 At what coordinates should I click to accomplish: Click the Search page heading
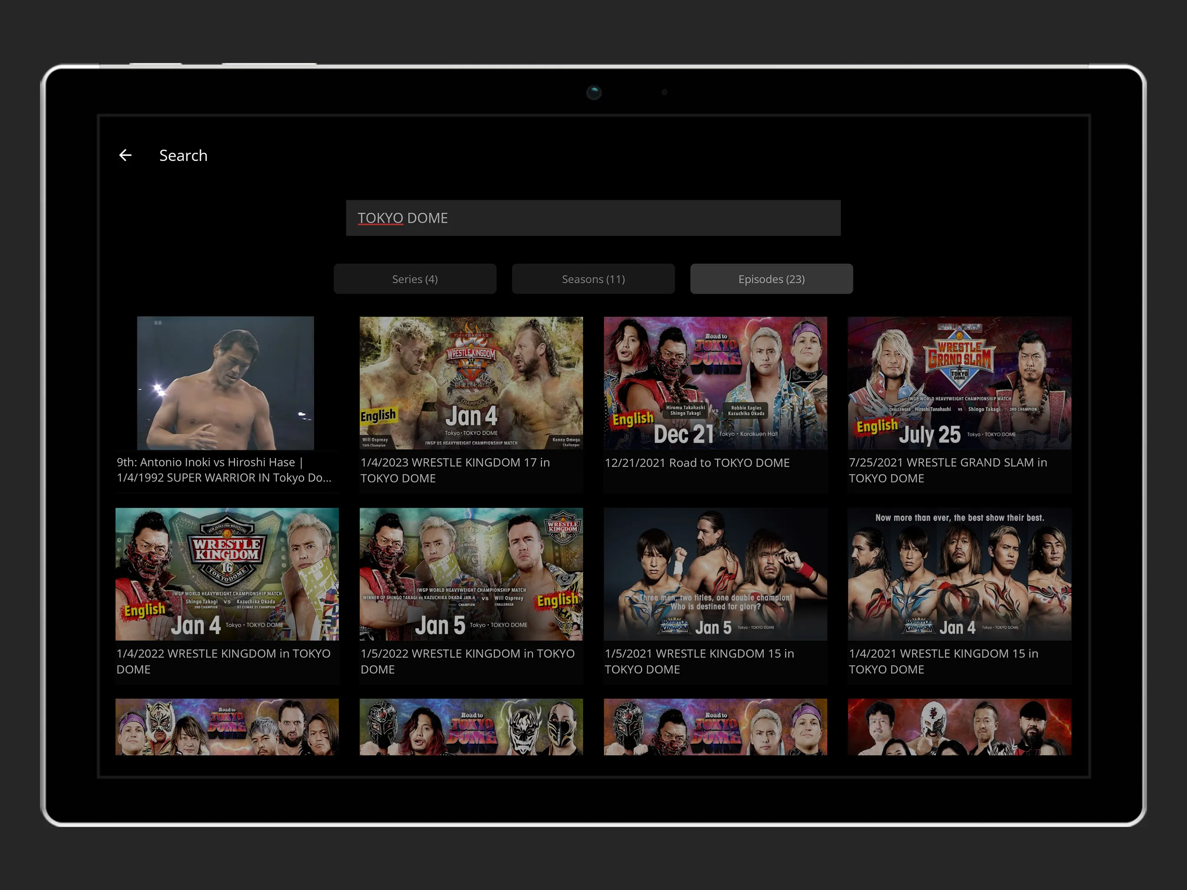pyautogui.click(x=183, y=156)
